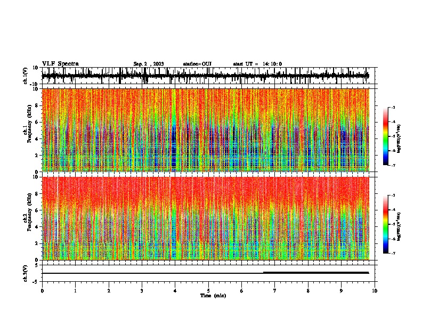422x326 pixels.
Task: Click the 'Time (min)' axis label
Action: tap(213, 296)
